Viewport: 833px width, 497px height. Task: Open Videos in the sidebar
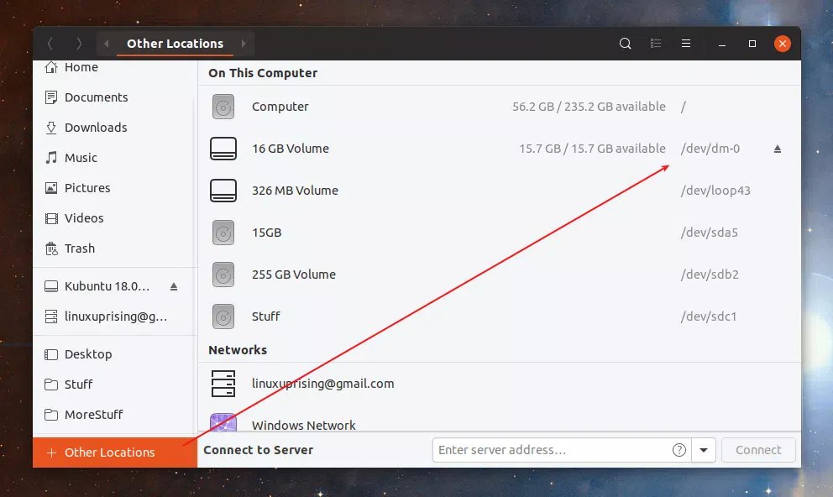114,218
